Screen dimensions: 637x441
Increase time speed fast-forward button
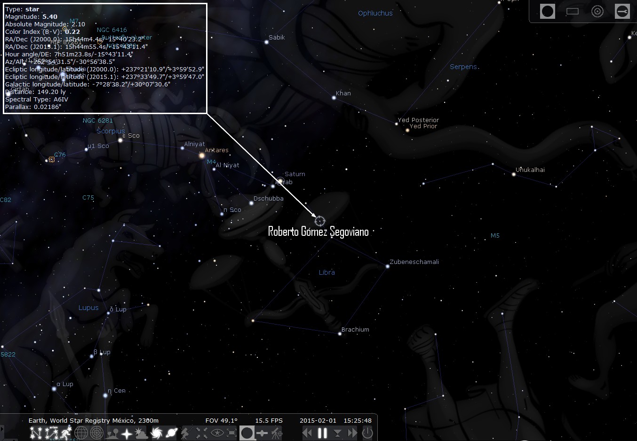(352, 433)
